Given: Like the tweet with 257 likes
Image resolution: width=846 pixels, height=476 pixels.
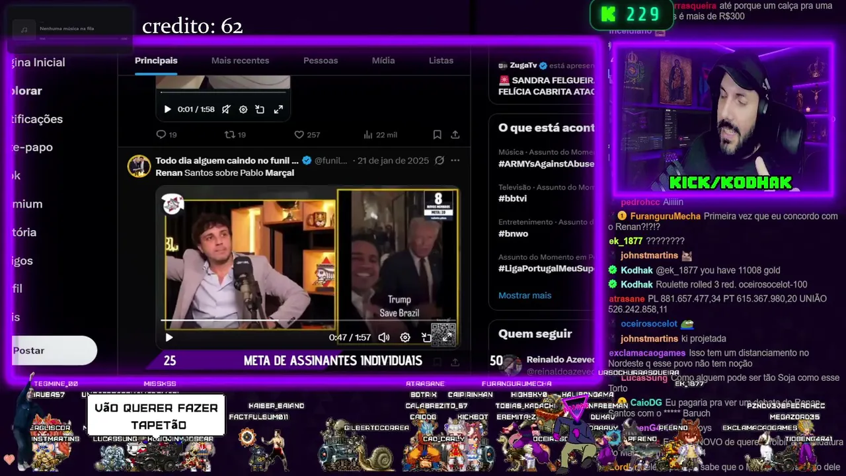Looking at the screenshot, I should (x=307, y=135).
